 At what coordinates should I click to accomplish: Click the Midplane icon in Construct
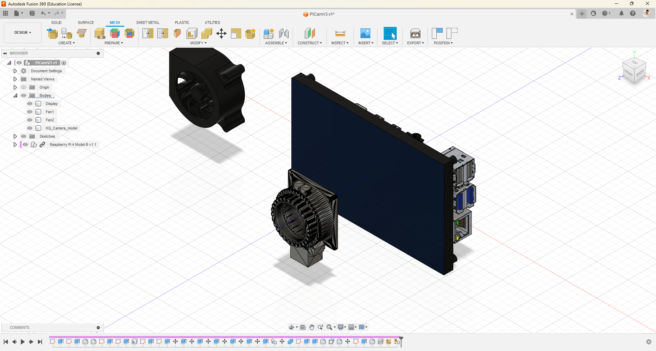310,33
